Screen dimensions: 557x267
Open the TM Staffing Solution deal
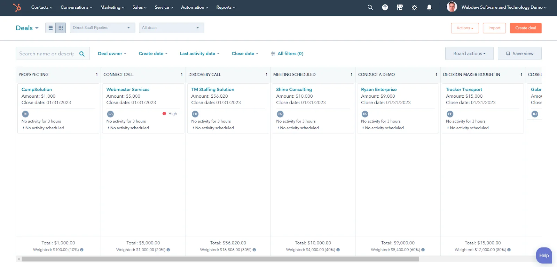213,90
